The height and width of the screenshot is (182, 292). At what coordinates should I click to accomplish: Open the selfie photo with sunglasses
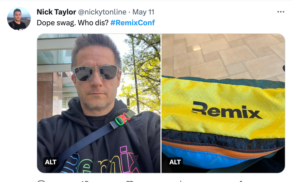[99, 103]
